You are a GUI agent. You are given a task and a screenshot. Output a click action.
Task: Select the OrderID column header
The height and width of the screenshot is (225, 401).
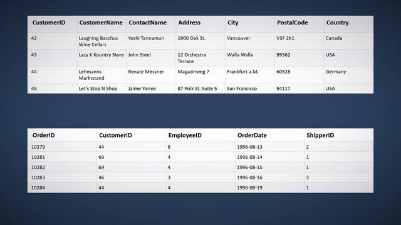(43, 136)
